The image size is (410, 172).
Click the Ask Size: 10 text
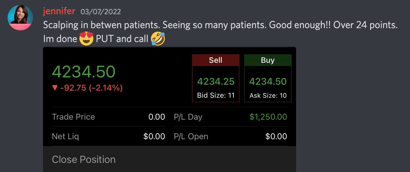[x=268, y=95]
